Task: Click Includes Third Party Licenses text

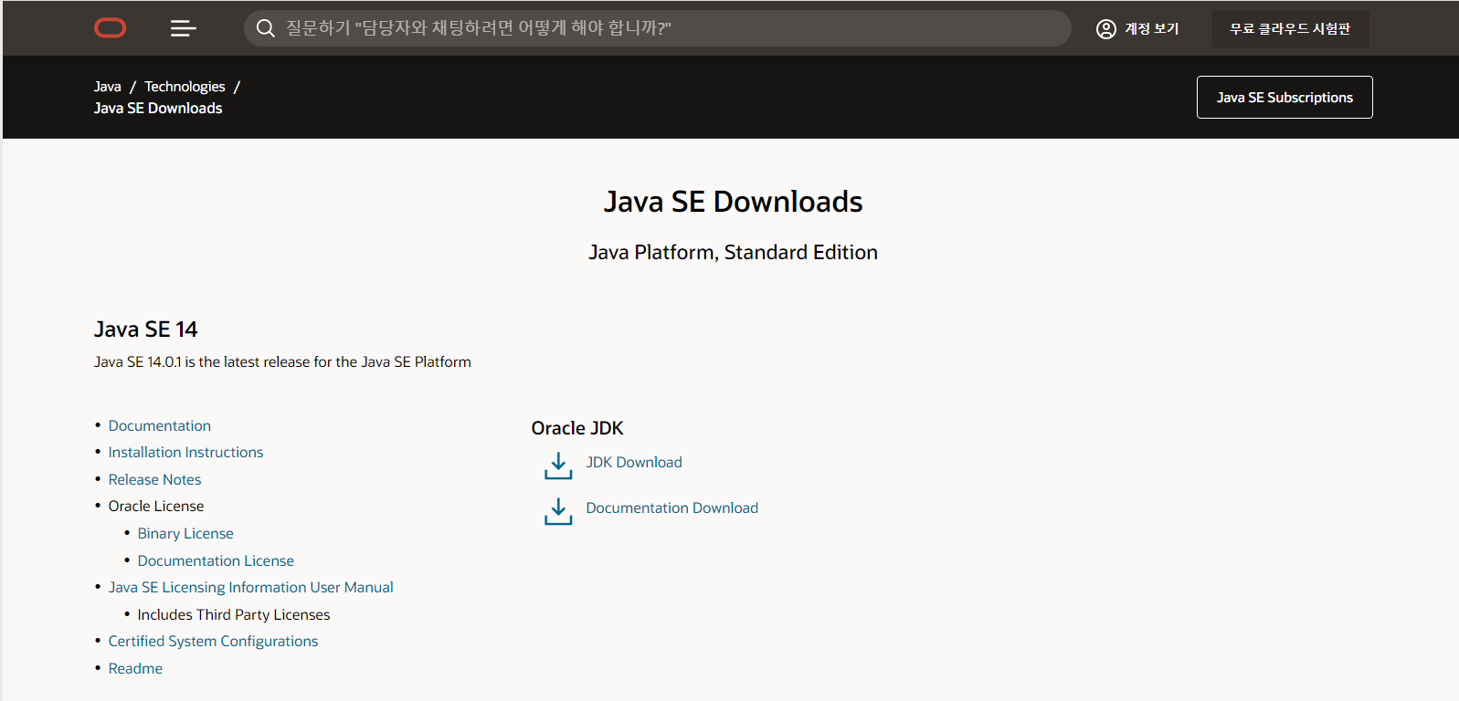Action: (234, 614)
